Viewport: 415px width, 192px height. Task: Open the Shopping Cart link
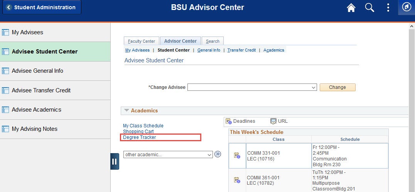tap(138, 131)
